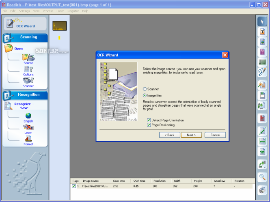Click resolution value 300
The width and height of the screenshot is (270, 202).
[155, 186]
